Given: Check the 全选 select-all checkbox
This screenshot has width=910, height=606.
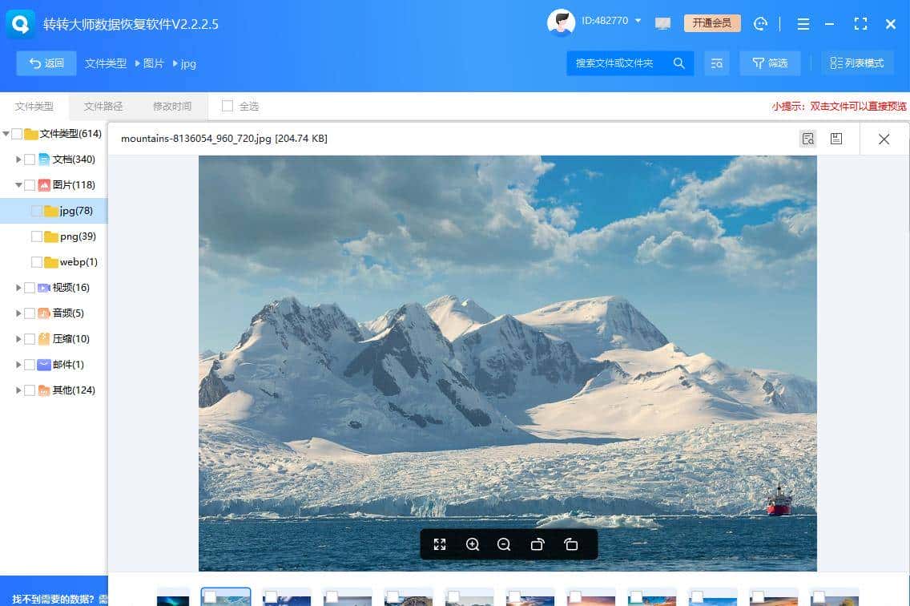Looking at the screenshot, I should click(x=227, y=106).
